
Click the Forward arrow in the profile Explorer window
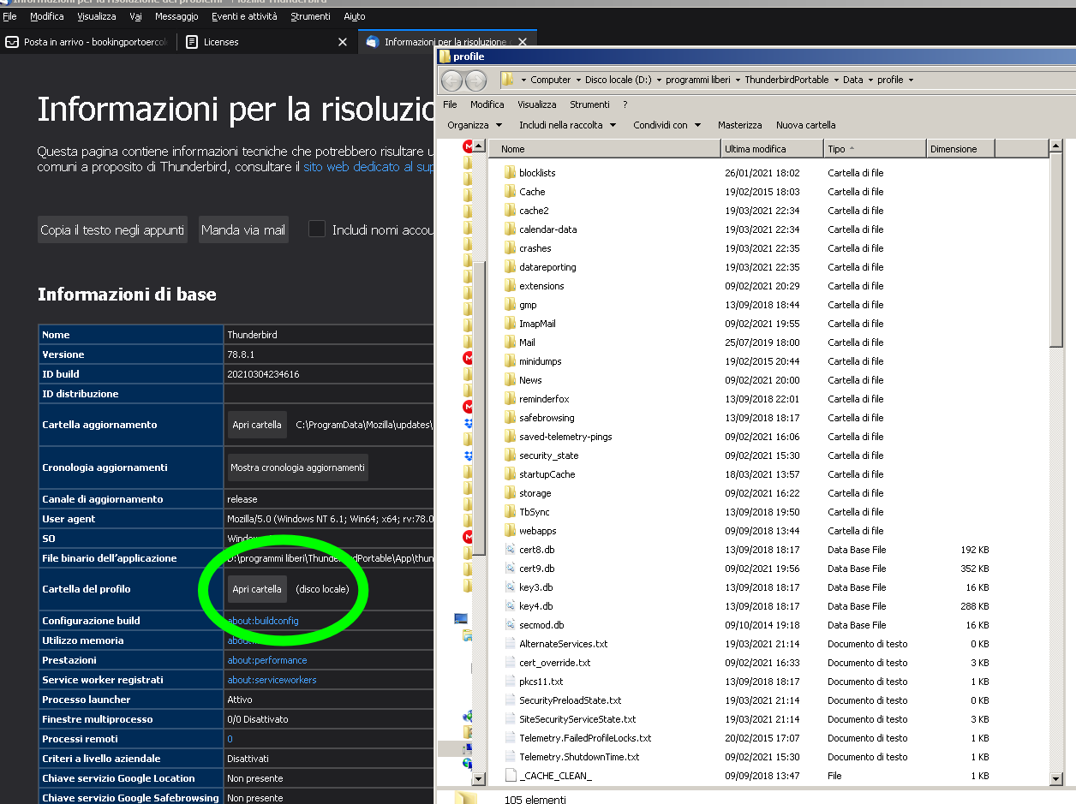click(x=475, y=80)
